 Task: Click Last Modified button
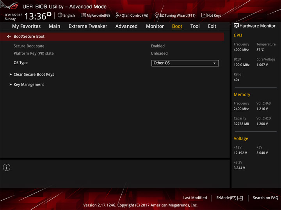point(195,198)
